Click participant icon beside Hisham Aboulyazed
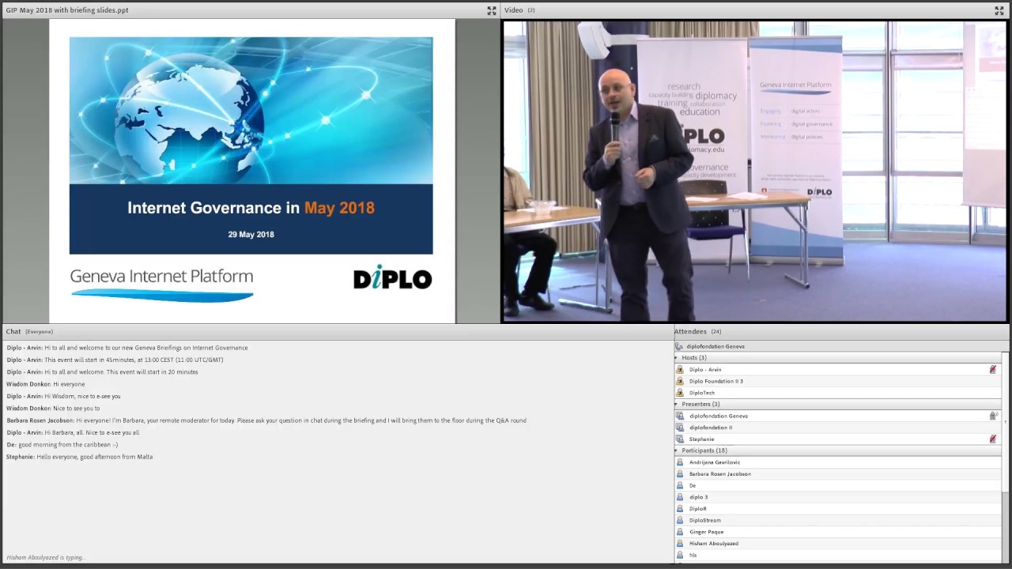 pos(679,543)
